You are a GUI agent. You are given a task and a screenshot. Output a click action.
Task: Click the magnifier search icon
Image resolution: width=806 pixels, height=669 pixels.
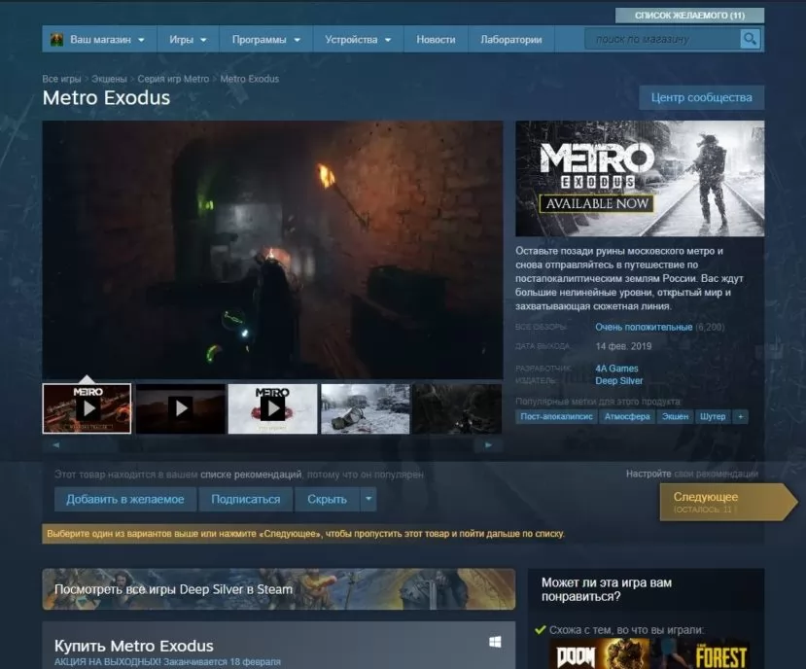tap(750, 40)
